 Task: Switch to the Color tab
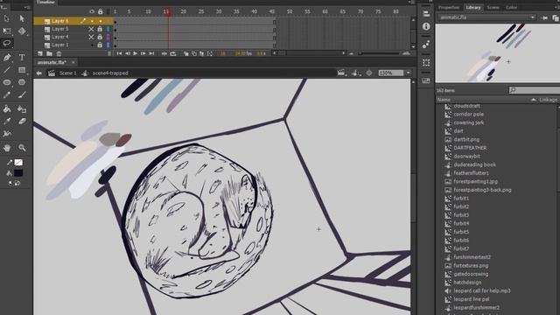(x=511, y=7)
